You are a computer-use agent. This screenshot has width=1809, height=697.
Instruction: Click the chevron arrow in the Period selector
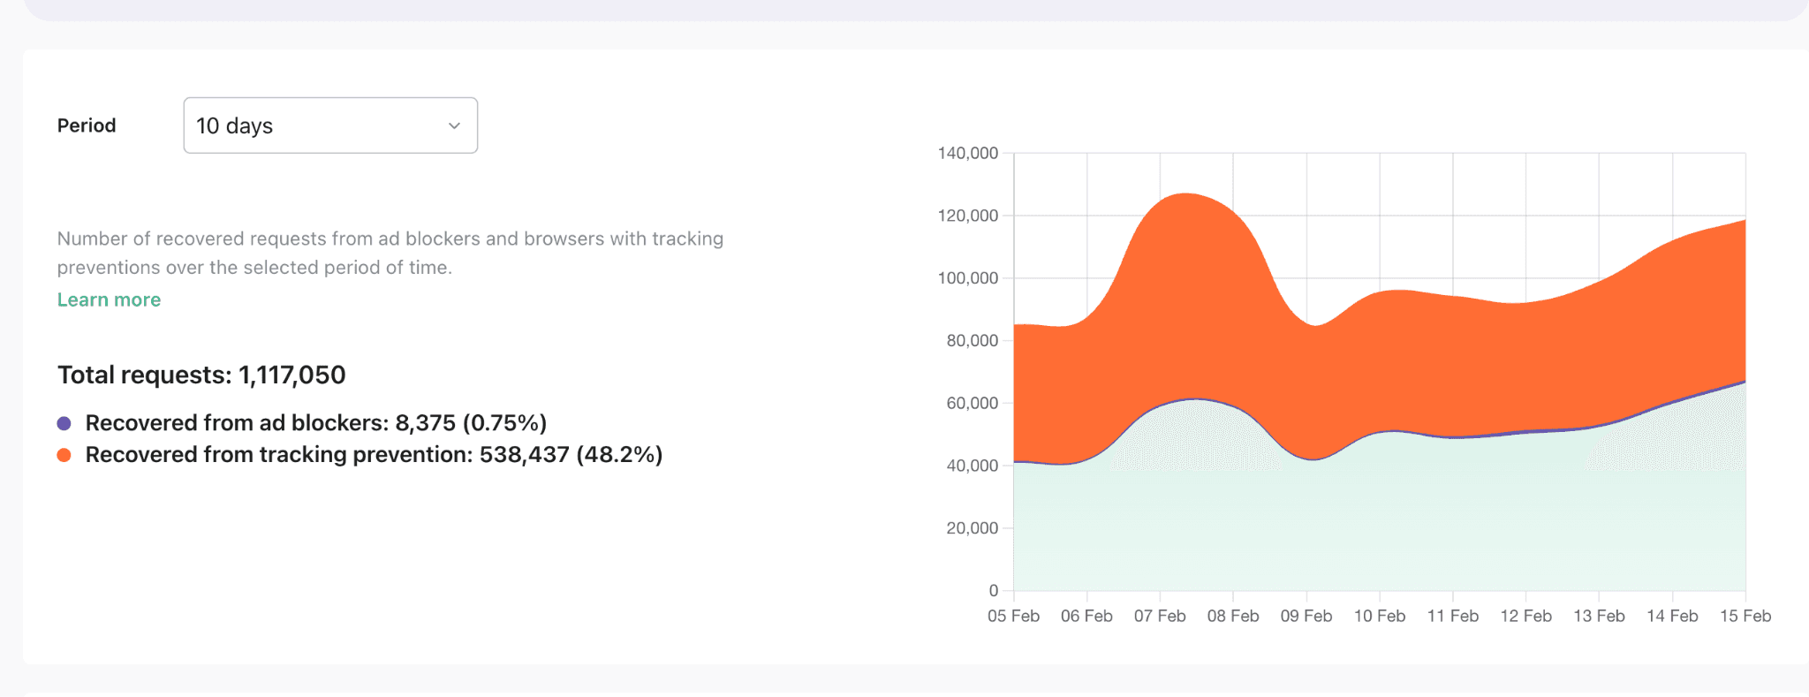454,125
